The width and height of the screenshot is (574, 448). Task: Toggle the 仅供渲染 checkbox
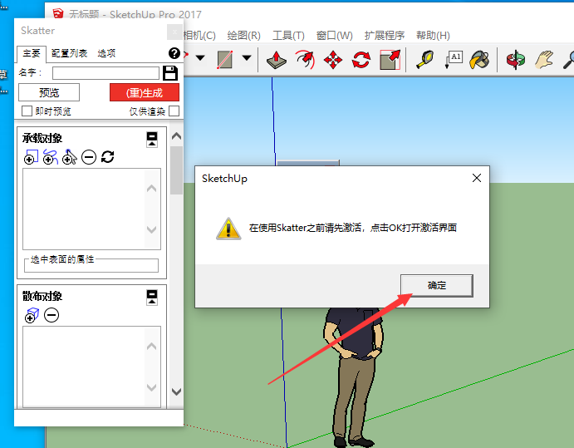[174, 111]
